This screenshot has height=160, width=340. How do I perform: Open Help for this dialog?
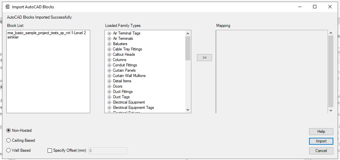point(321,131)
